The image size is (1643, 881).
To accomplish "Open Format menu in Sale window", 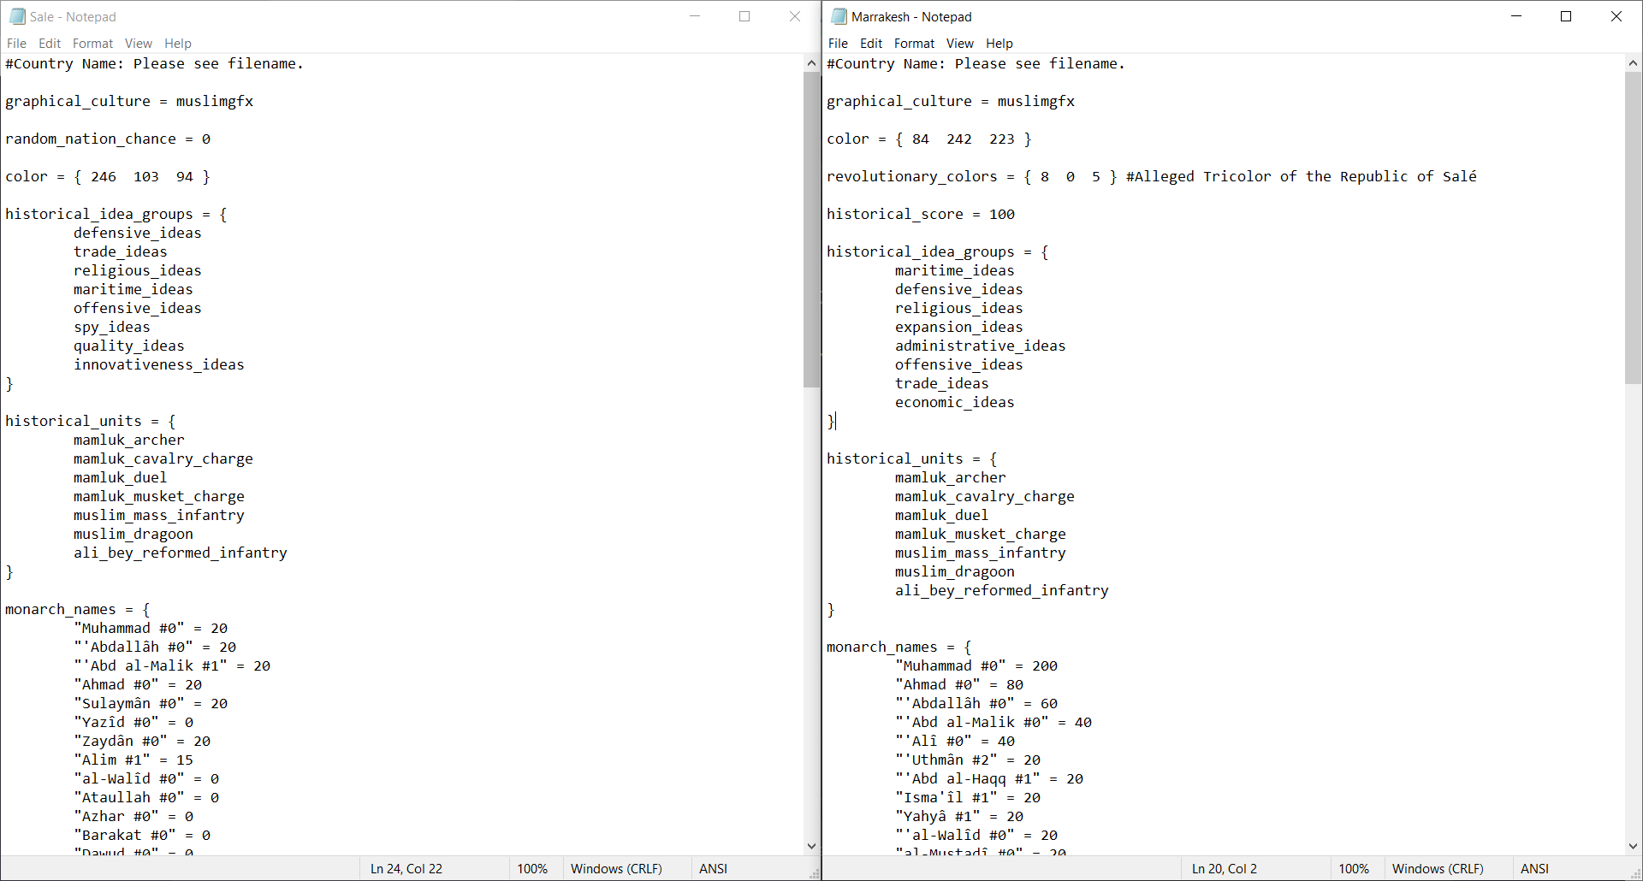I will click(x=92, y=44).
